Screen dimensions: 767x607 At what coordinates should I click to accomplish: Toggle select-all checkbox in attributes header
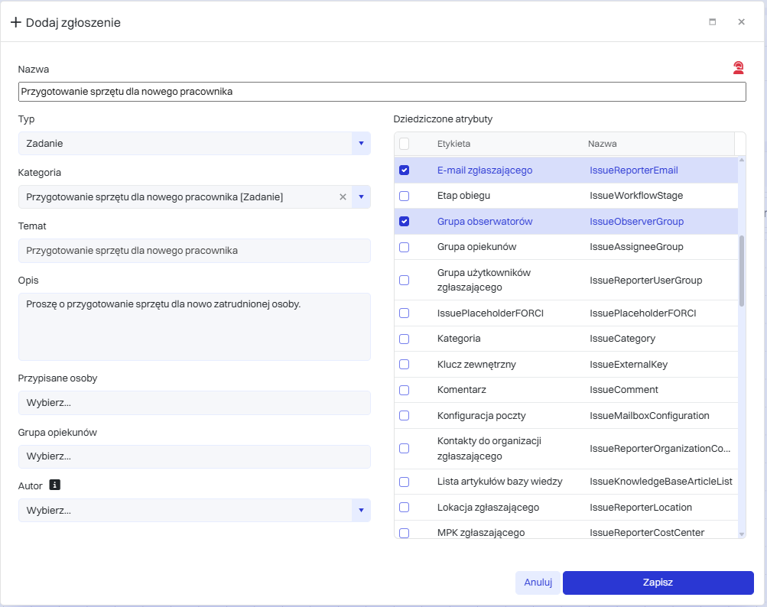pyautogui.click(x=404, y=144)
